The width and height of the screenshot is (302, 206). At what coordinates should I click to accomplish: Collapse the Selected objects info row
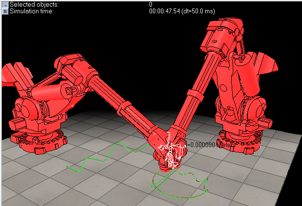tap(5, 4)
